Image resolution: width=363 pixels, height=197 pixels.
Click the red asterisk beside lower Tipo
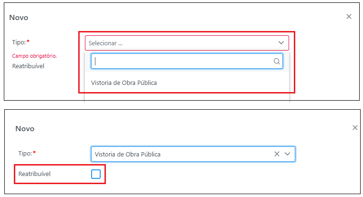click(x=34, y=154)
